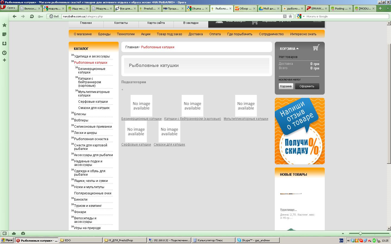Open the Skype taskbar button
This screenshot has width=391, height=244.
point(258,240)
